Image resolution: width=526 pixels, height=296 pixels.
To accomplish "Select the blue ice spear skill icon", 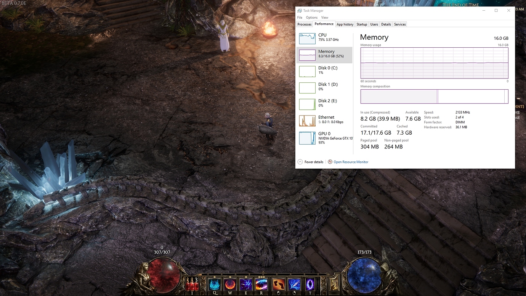I will pos(294,284).
